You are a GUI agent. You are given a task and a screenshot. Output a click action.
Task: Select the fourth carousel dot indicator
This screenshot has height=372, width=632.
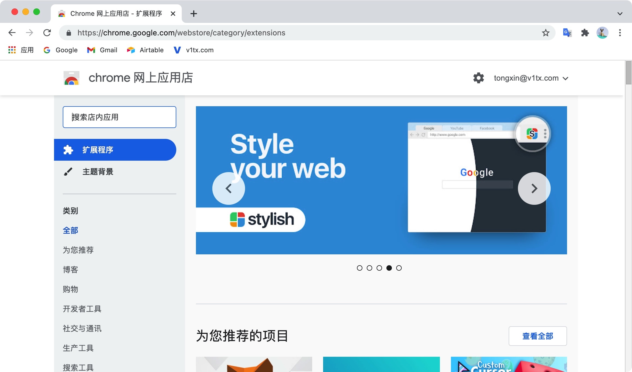point(389,268)
